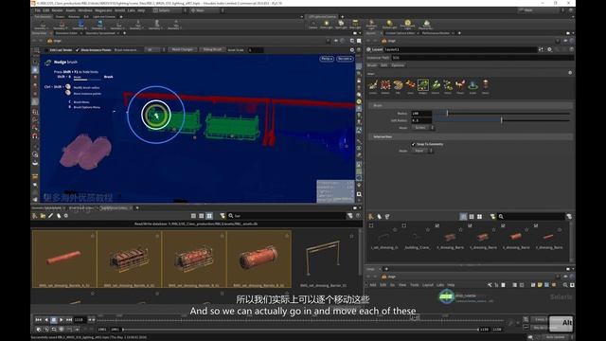Click the Area Light shelf tool
Viewport: 606px width, 341px height.
point(355,24)
